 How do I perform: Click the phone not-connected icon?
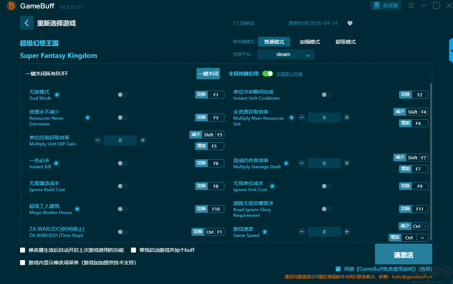tap(376, 5)
